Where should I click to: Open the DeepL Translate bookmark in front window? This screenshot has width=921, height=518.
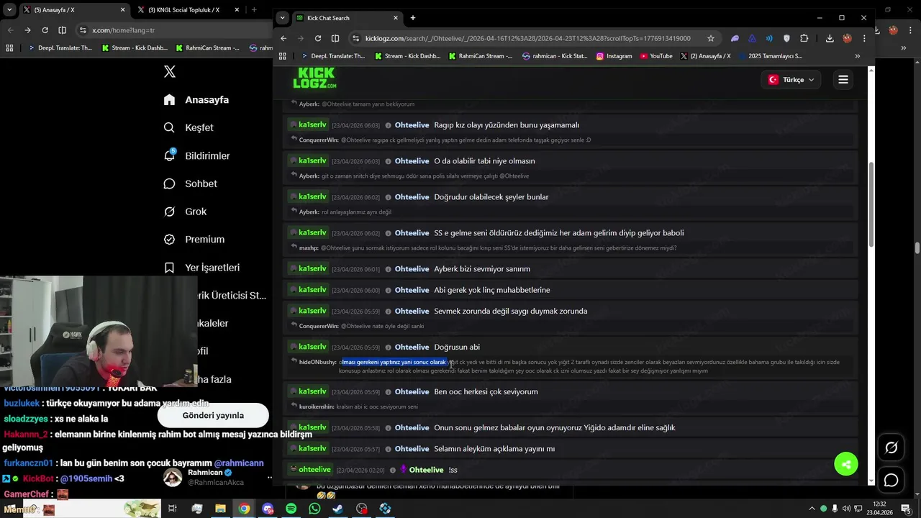tap(333, 56)
